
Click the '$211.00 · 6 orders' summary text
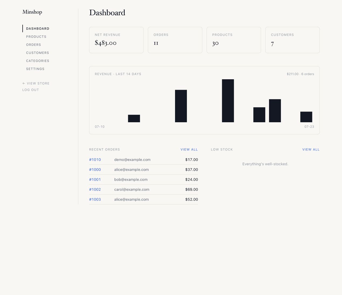point(300,74)
